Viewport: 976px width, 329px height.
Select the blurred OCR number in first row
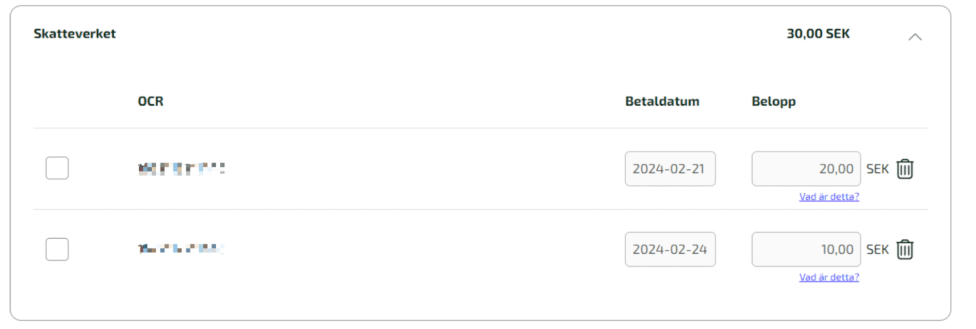pos(181,169)
